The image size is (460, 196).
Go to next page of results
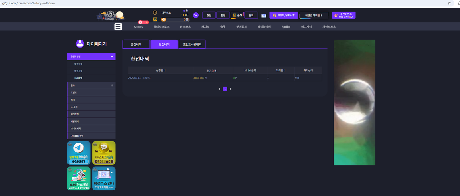pyautogui.click(x=230, y=89)
